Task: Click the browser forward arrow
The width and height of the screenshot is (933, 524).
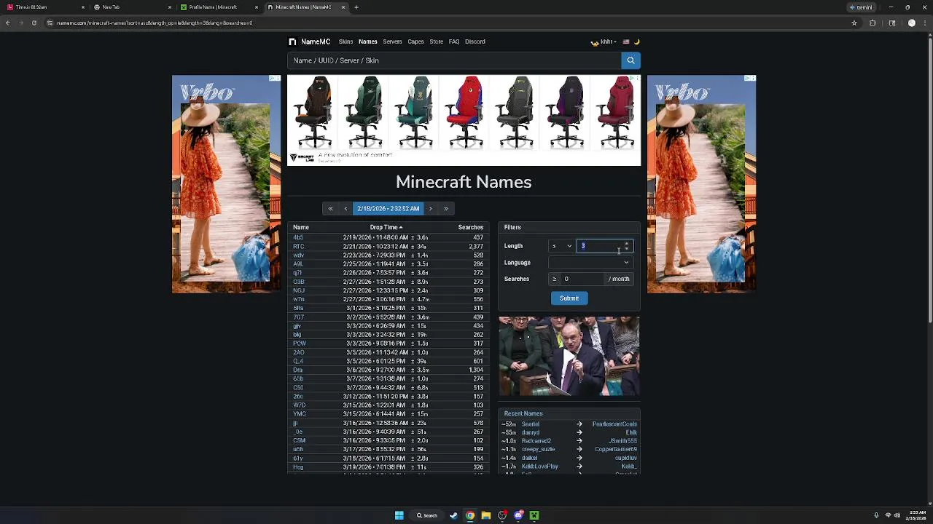Action: [x=21, y=23]
